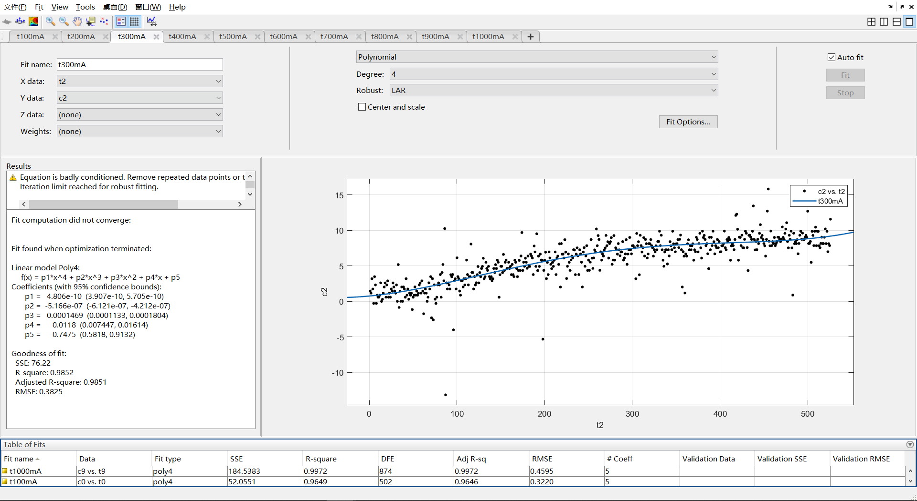Screen dimensions: 917x501
Task: Open the Help menu
Action: point(177,7)
